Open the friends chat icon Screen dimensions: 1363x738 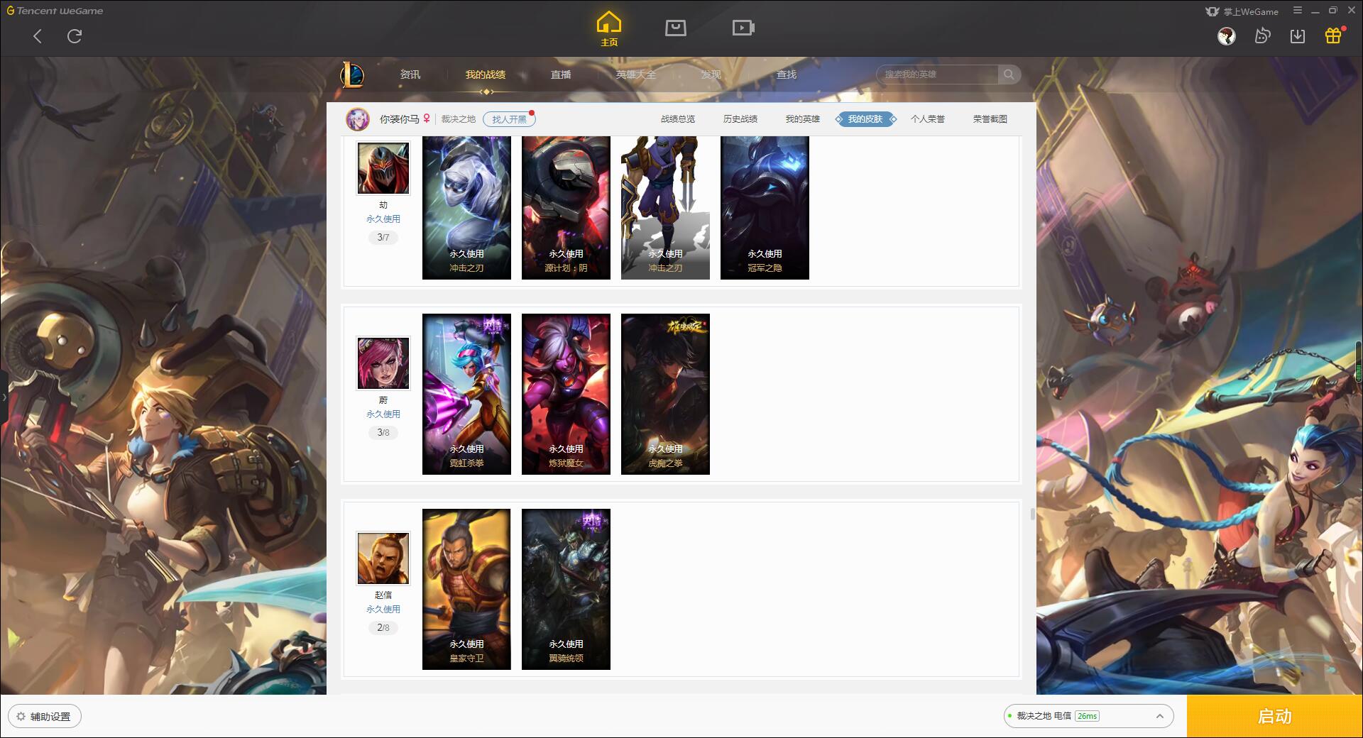click(x=1262, y=35)
